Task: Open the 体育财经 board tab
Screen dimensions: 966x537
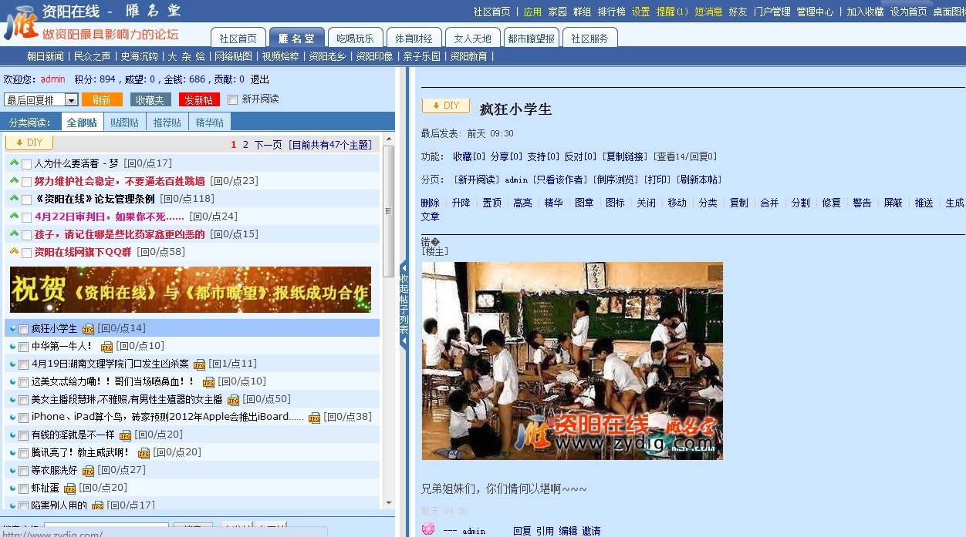Action: tap(414, 38)
